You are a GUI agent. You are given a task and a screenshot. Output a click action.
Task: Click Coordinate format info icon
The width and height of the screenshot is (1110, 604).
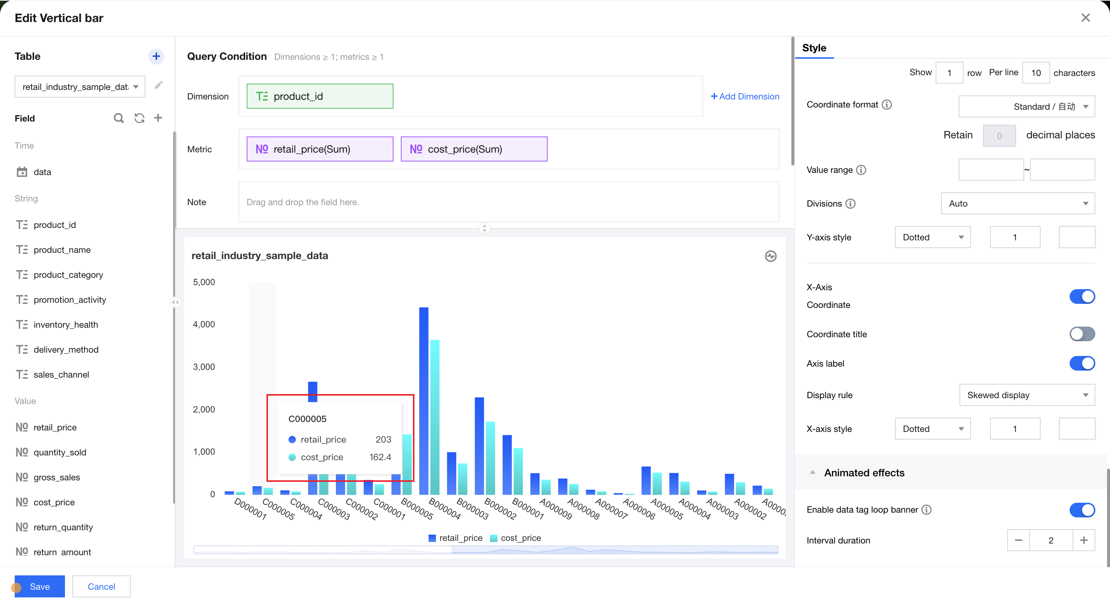coord(886,105)
